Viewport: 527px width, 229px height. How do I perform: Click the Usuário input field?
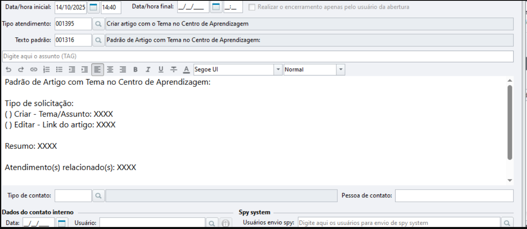pos(152,223)
